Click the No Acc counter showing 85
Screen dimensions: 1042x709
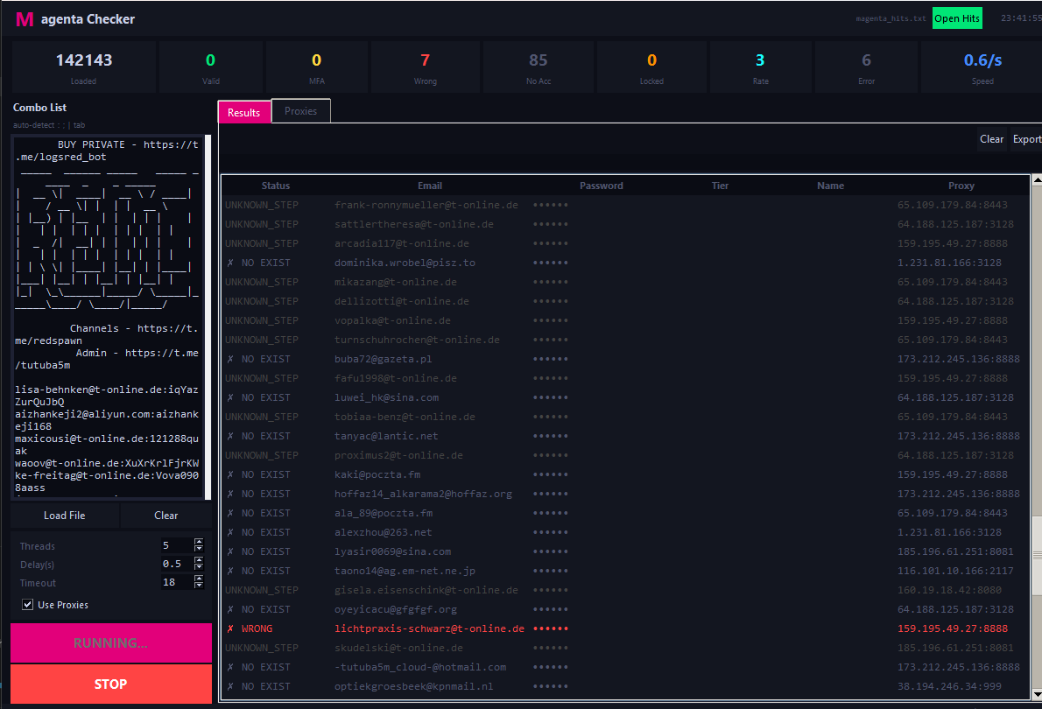539,67
